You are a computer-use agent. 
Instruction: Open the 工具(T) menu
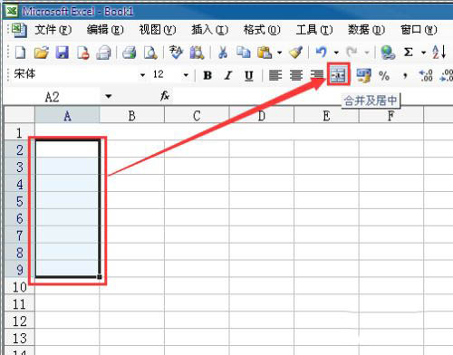coord(314,30)
